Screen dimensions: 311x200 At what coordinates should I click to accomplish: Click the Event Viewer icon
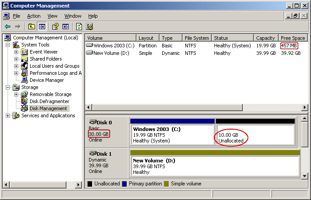tap(24, 52)
